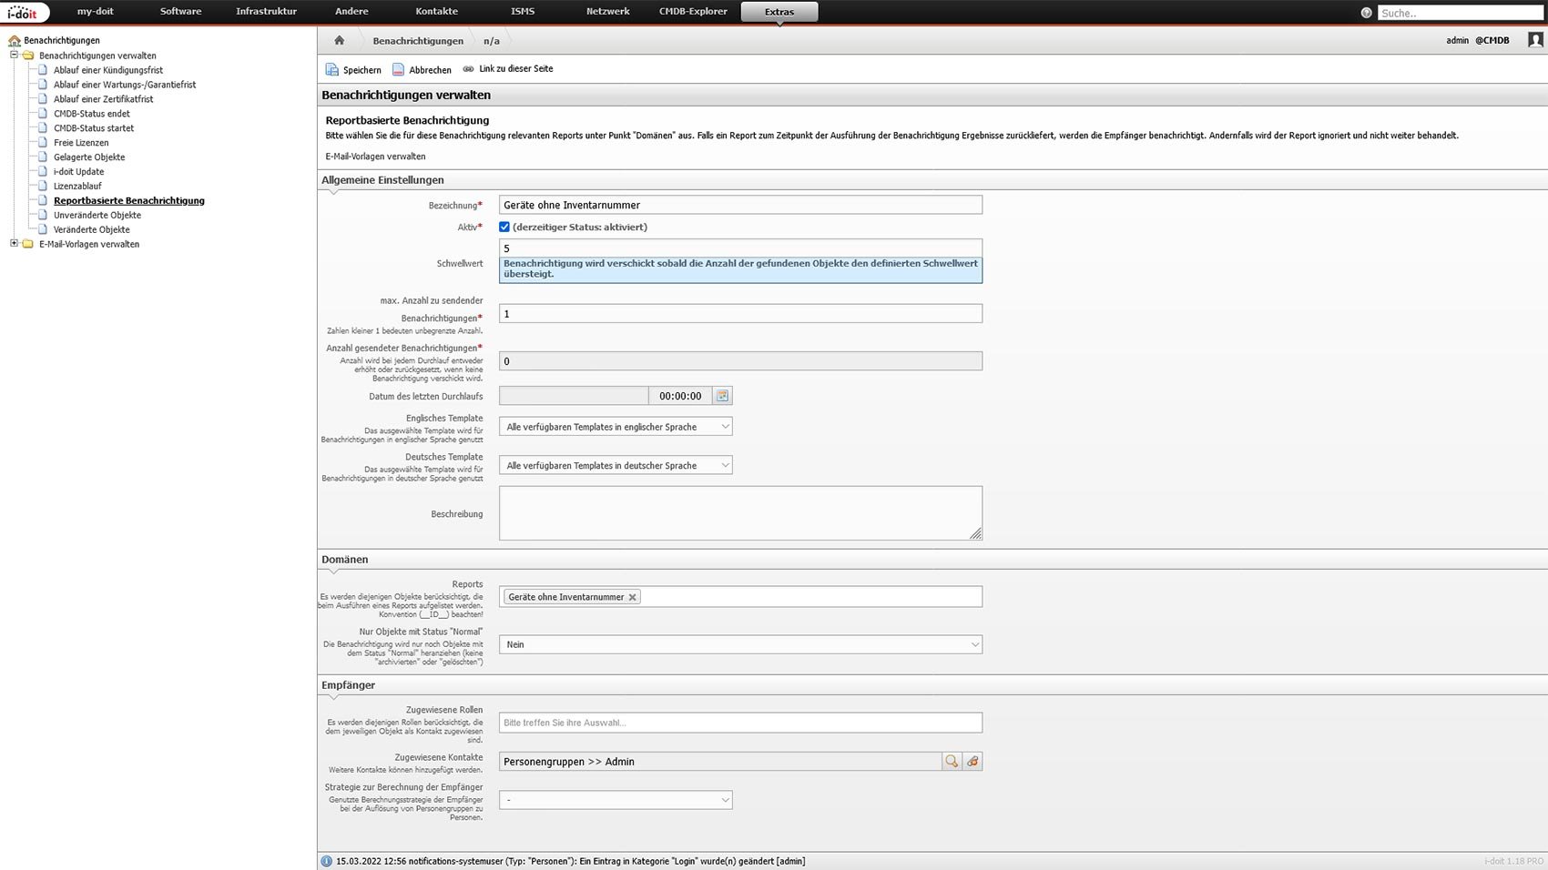This screenshot has width=1548, height=870.
Task: Select Unveränderte Objekte tree item
Action: (x=97, y=216)
